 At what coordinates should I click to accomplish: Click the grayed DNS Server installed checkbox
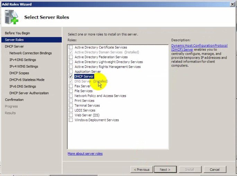[x=71, y=81]
